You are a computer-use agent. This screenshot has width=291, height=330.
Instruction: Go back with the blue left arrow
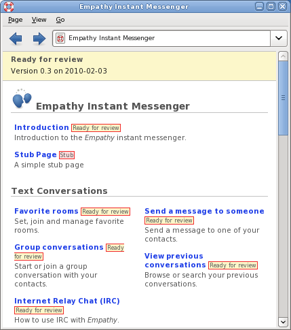16,39
